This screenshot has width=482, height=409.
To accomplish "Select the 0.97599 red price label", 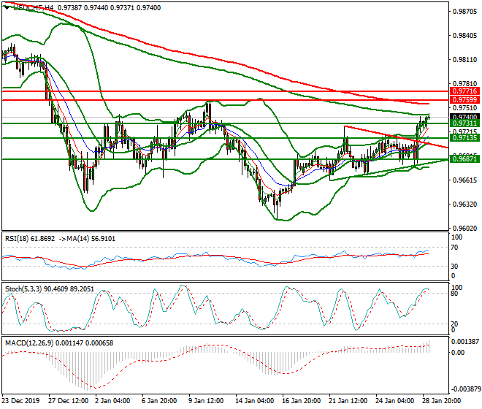I will click(x=464, y=99).
